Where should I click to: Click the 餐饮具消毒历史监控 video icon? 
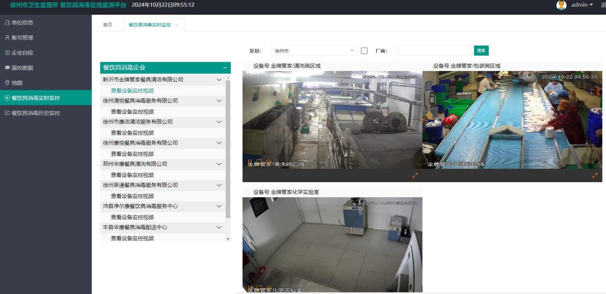(7, 113)
